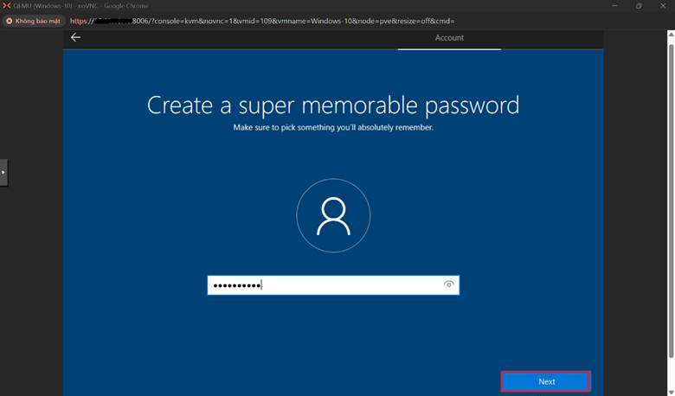
Task: Click the masked password dots in the field
Action: (236, 285)
